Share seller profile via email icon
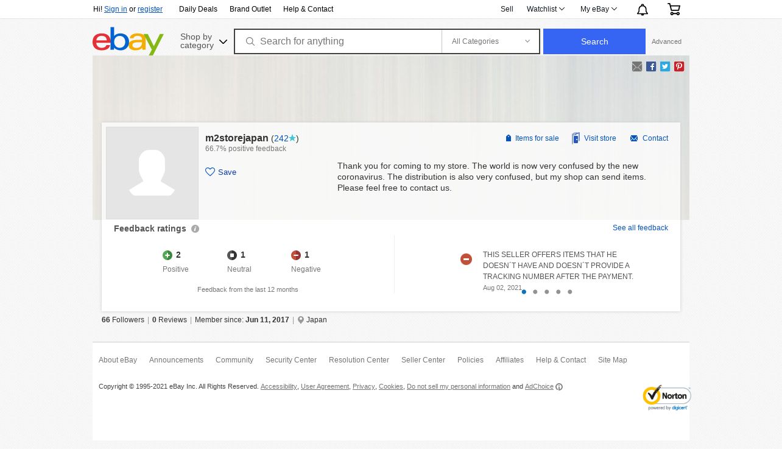The height and width of the screenshot is (449, 782). tap(637, 66)
